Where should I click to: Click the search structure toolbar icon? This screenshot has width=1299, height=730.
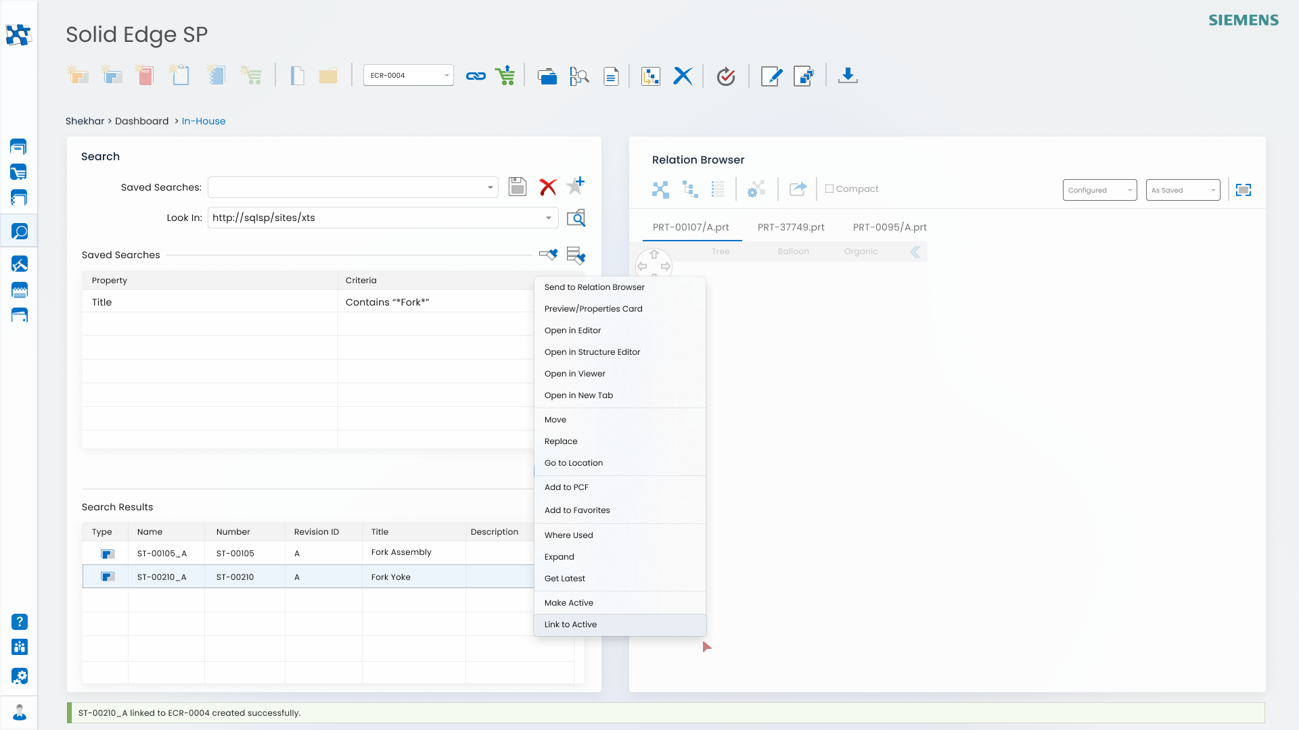coord(579,76)
